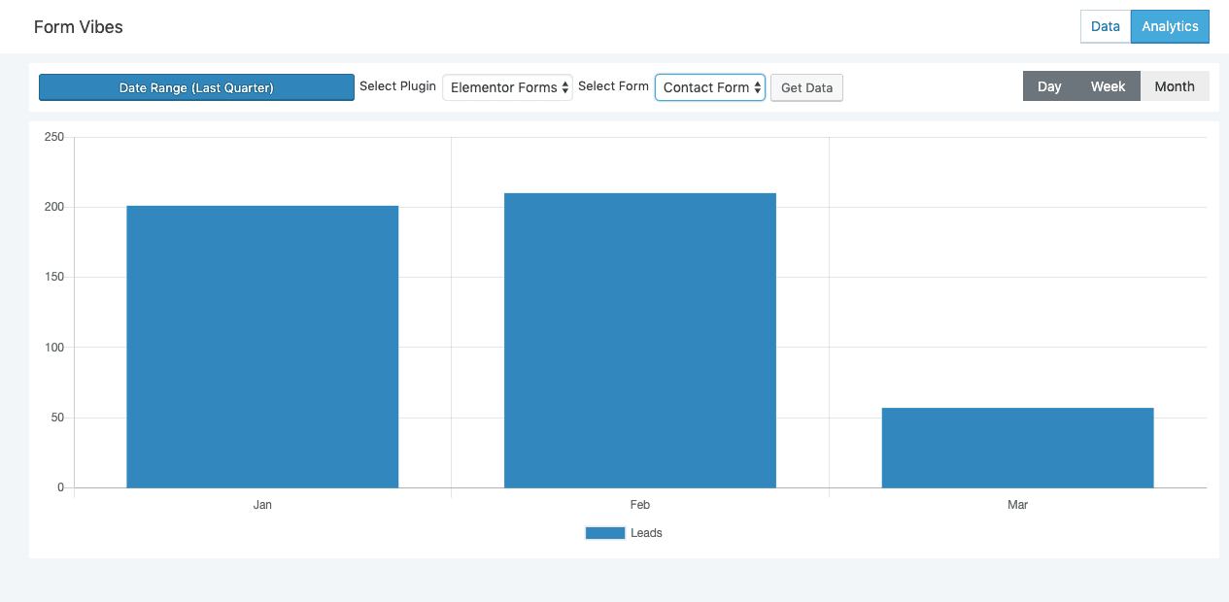This screenshot has height=602, width=1229.
Task: Expand the Elementor Forms plugin dropdown
Action: click(507, 87)
